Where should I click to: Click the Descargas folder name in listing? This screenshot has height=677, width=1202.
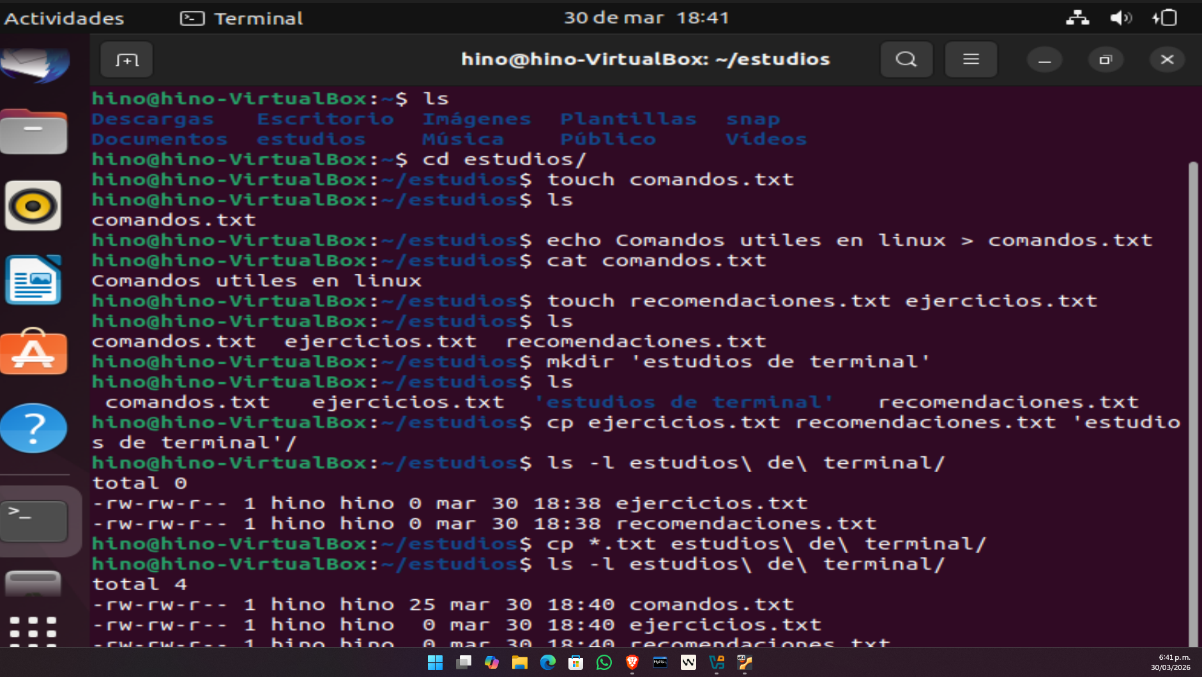[x=153, y=119]
